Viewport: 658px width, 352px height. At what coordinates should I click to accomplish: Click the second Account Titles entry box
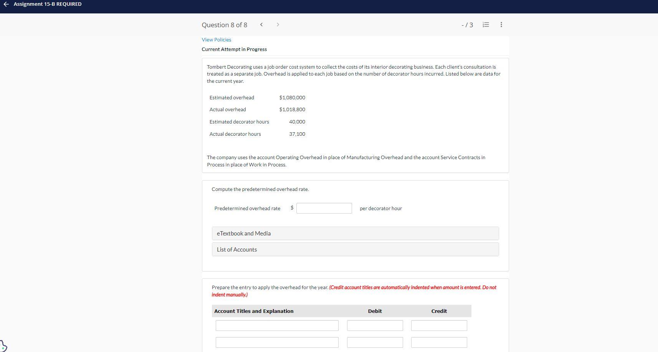tap(277, 342)
